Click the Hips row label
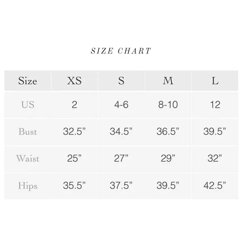The width and height of the screenshot is (242, 242). pyautogui.click(x=28, y=186)
